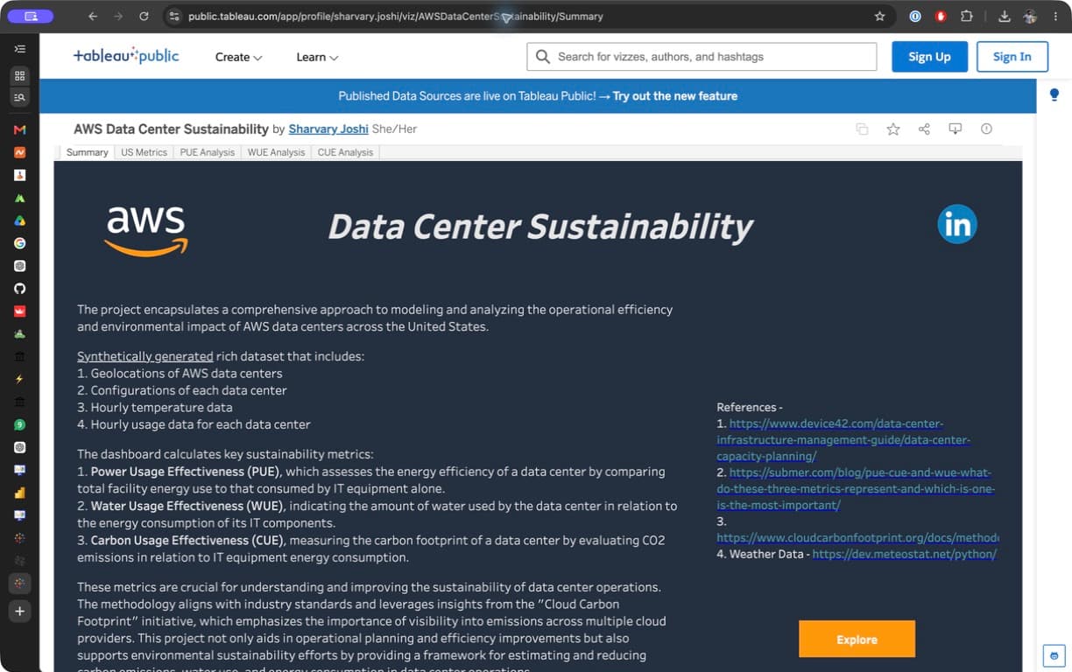
Task: Open the viz details info icon
Action: point(986,129)
